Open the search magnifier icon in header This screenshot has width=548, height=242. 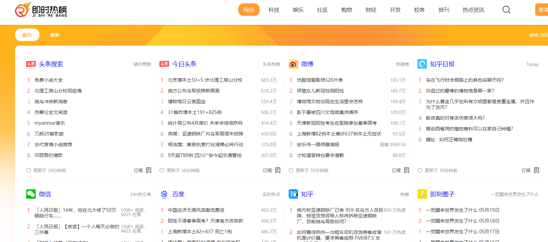[x=506, y=10]
